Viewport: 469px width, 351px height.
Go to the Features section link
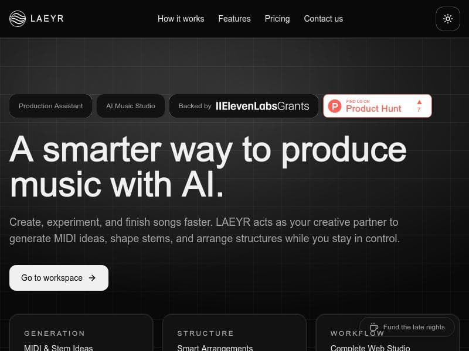pyautogui.click(x=234, y=19)
